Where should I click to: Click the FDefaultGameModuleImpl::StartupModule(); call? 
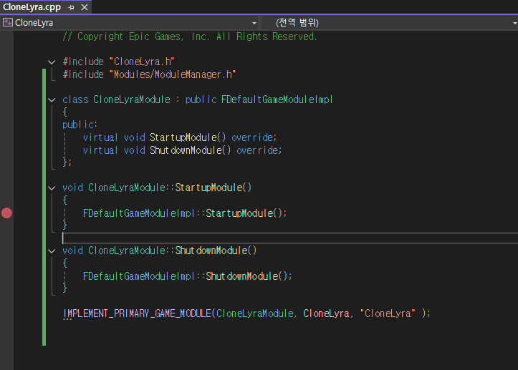coord(185,213)
